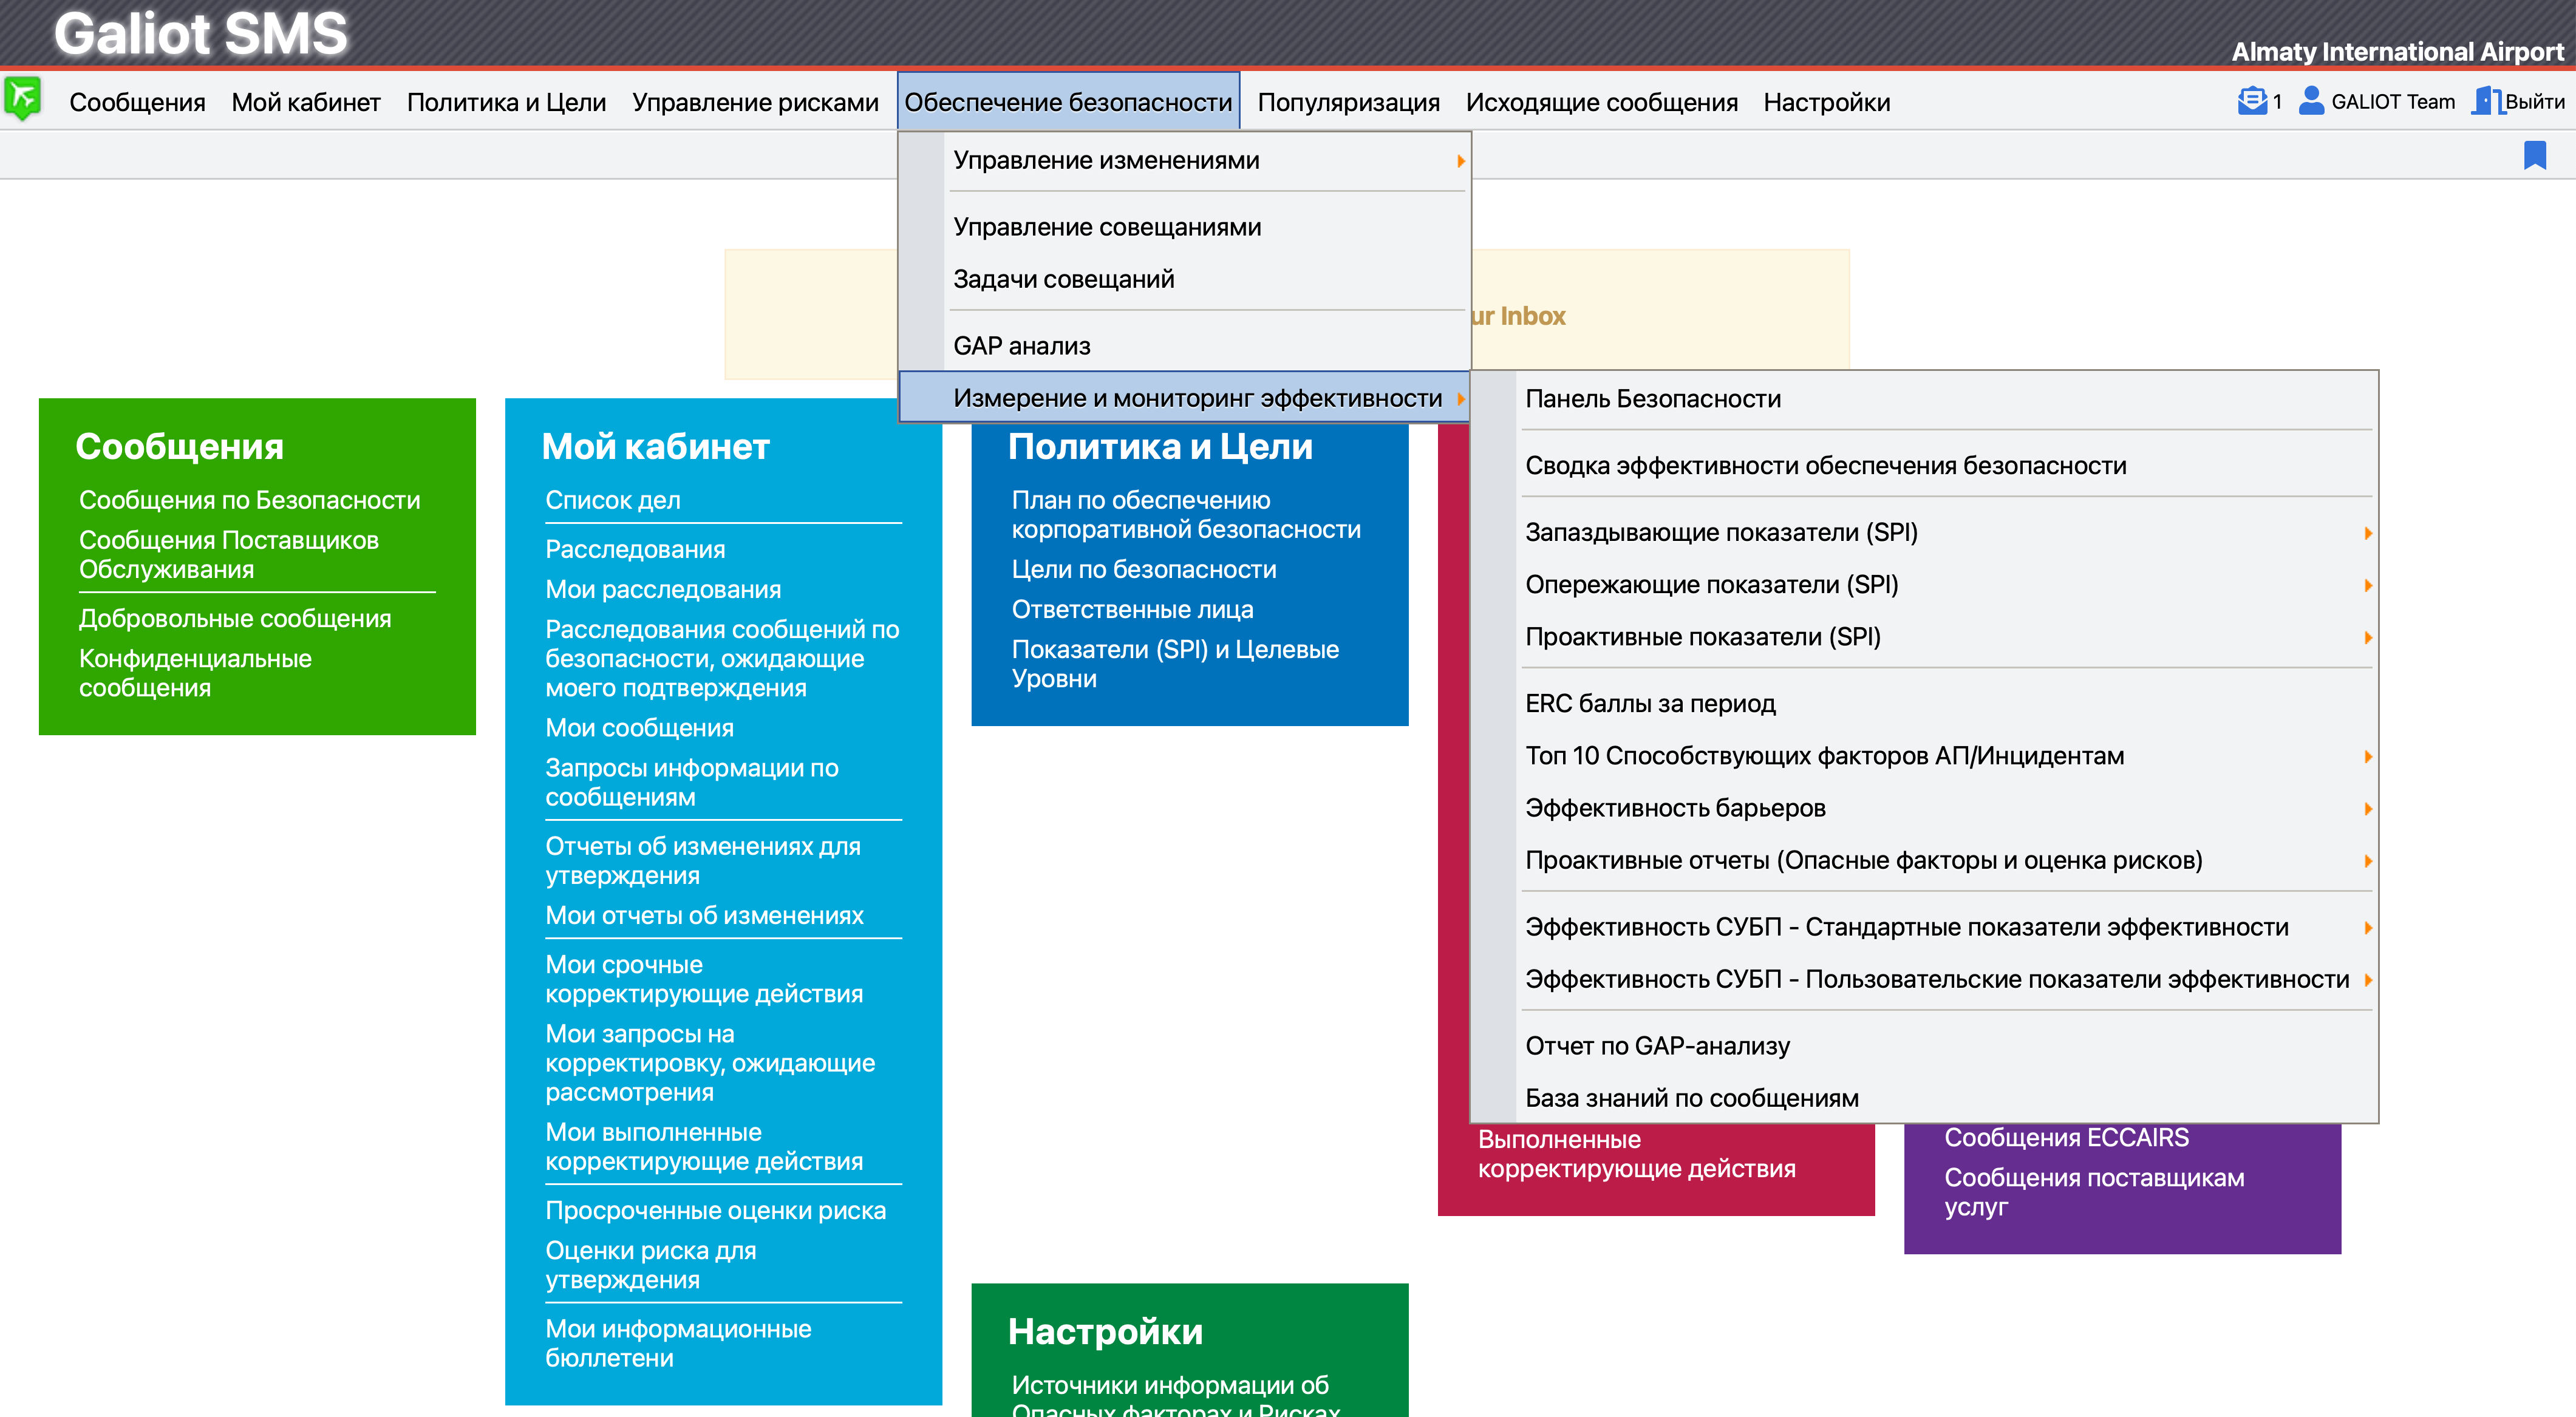Open the Настройки top menu

click(x=1826, y=102)
